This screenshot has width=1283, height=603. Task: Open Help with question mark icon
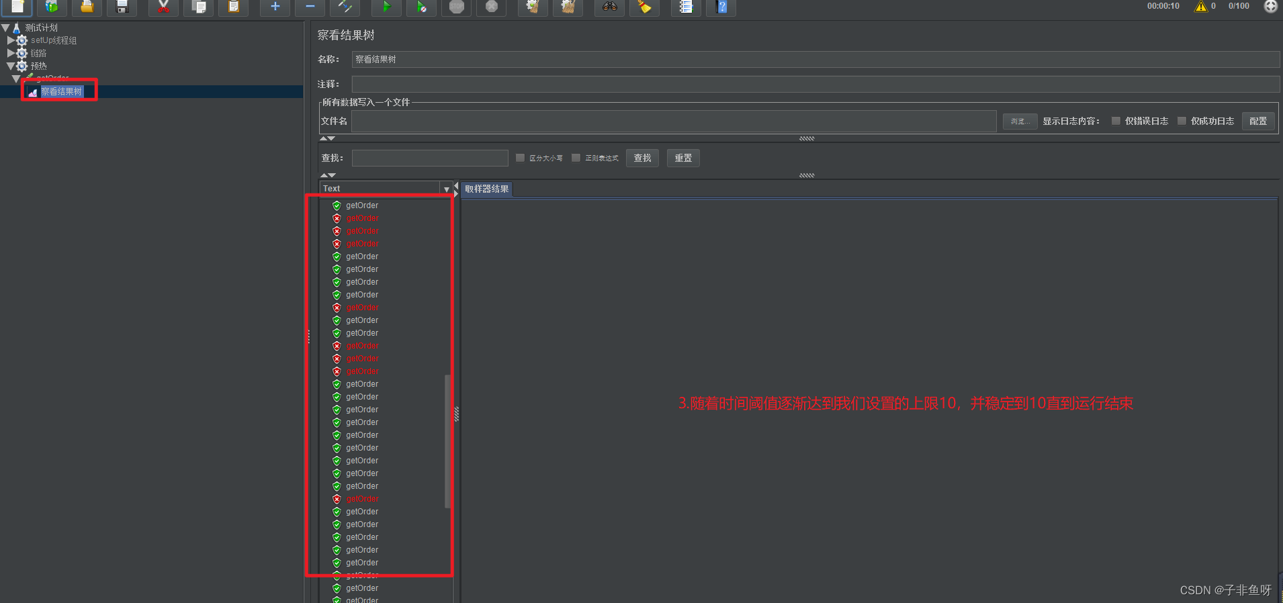pos(721,7)
